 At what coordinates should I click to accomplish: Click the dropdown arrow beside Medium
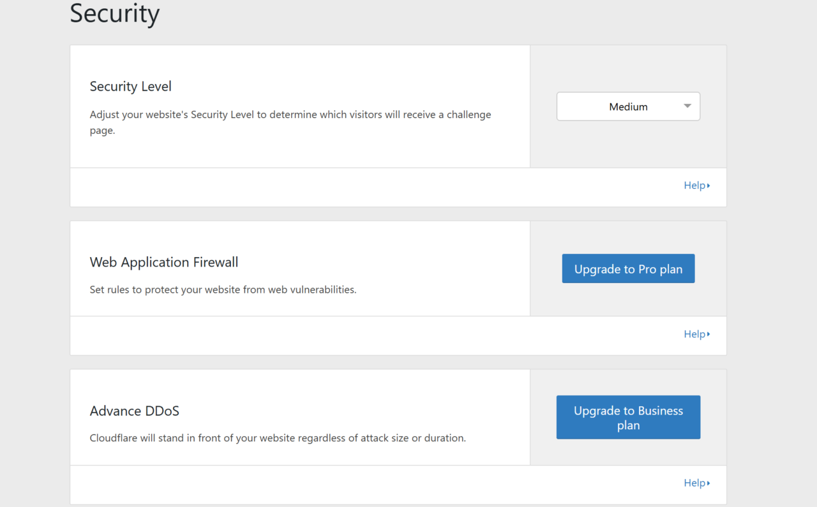[x=687, y=107]
